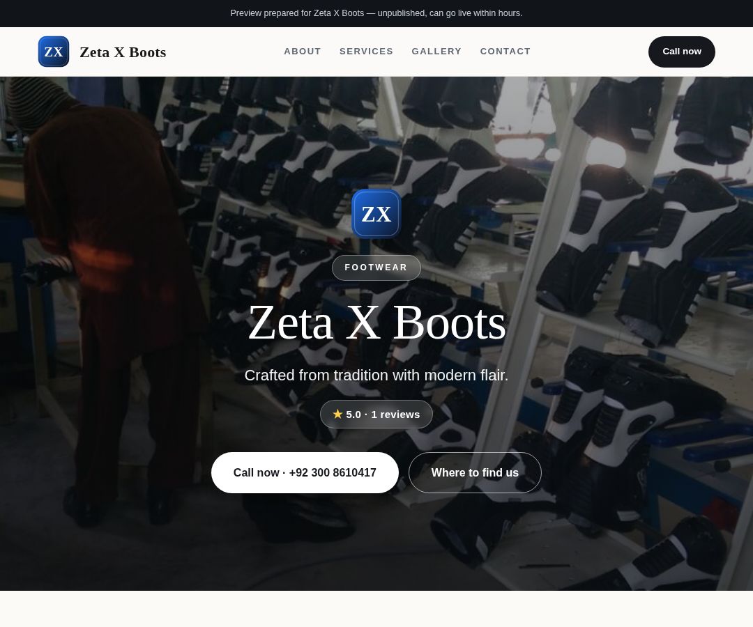Click the preview notice banner text
This screenshot has width=753, height=627.
(x=376, y=13)
